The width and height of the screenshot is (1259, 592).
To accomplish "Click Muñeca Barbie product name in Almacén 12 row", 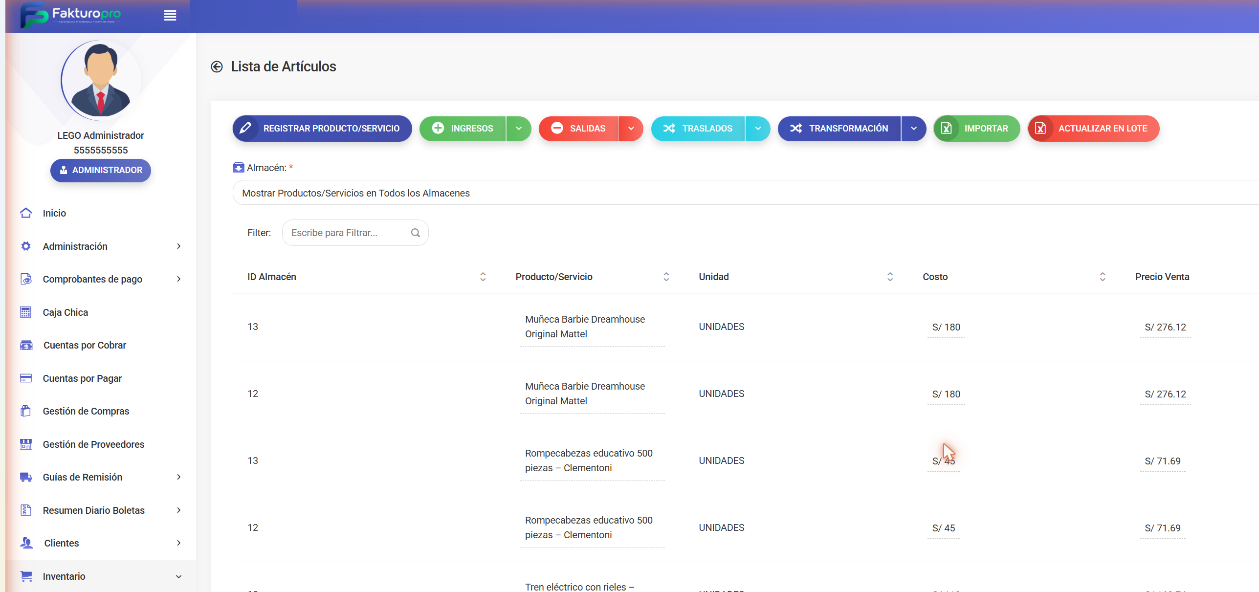I will (585, 394).
